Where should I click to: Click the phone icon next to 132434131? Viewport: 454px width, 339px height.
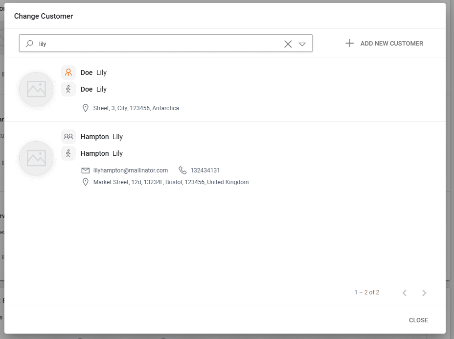(x=182, y=170)
